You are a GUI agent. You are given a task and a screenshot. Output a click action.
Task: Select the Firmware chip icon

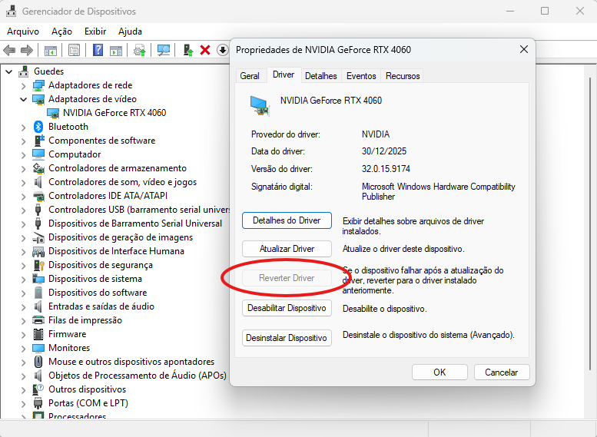(x=38, y=334)
